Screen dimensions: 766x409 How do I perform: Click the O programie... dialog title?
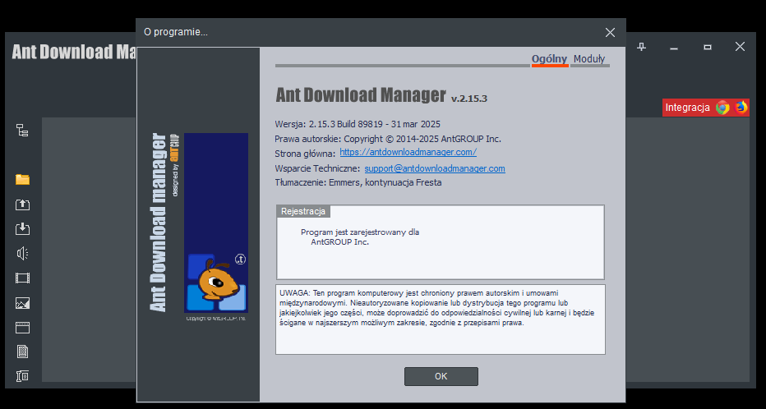click(x=176, y=32)
